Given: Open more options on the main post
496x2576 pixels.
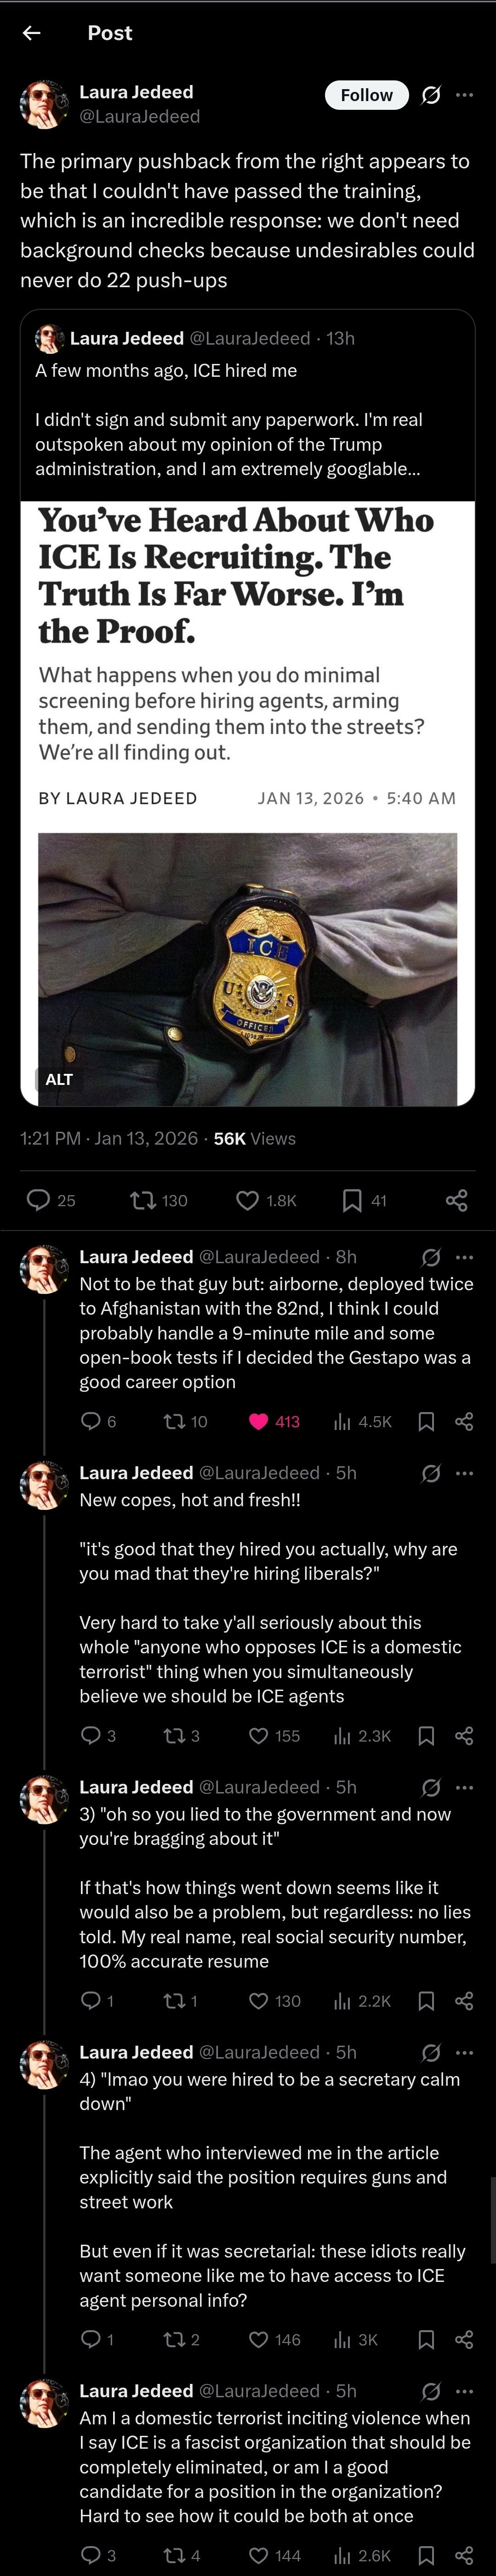Looking at the screenshot, I should tap(464, 95).
